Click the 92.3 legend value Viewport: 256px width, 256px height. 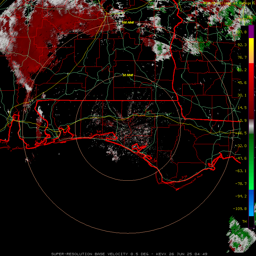242,45
